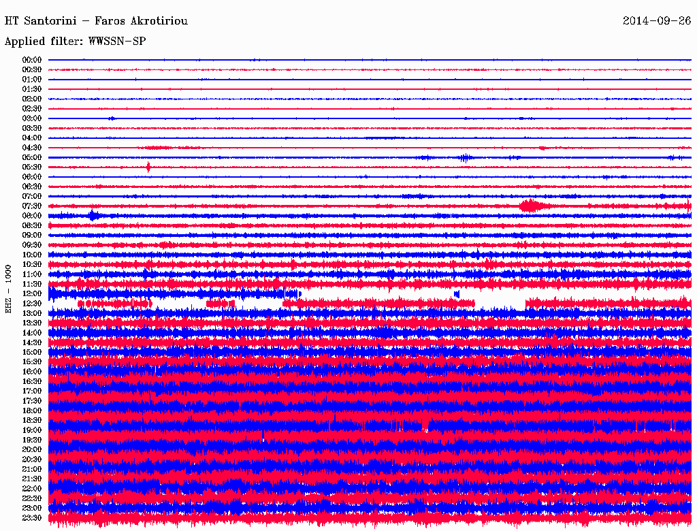Click the EHZ – 1000 axis label
Screen dimensions: 697x531
(x=8, y=289)
